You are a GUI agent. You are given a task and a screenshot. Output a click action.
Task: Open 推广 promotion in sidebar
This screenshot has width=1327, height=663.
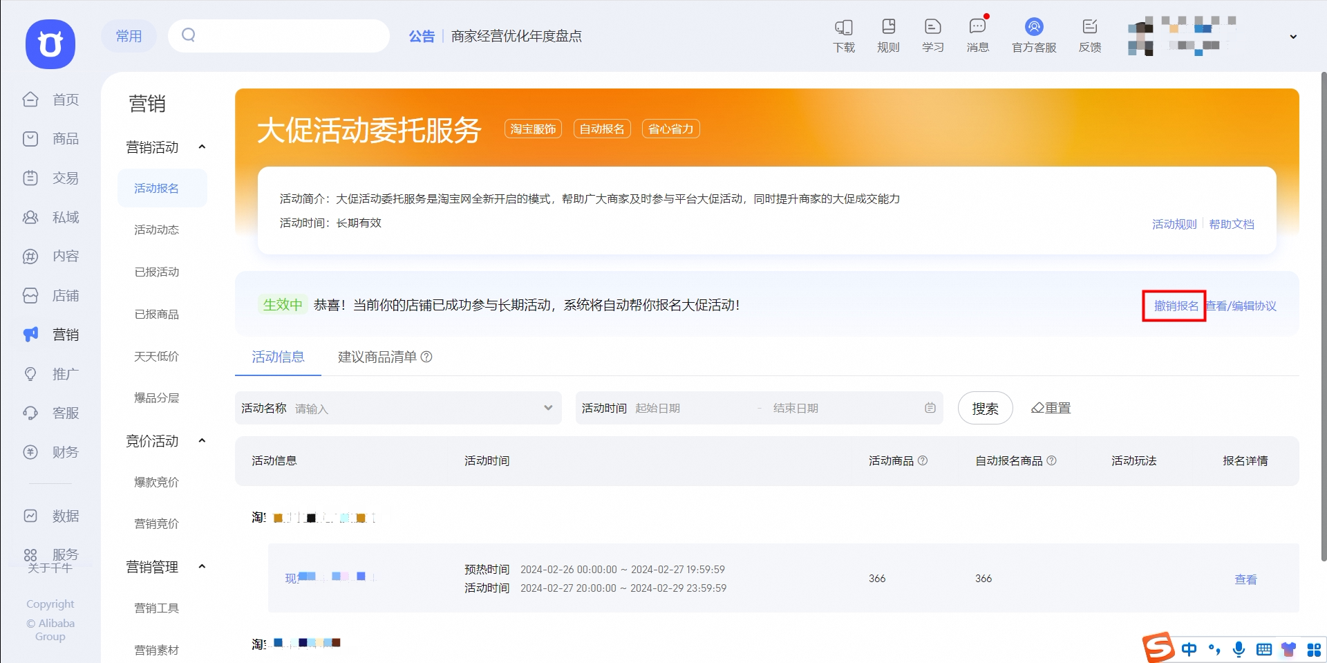[51, 374]
